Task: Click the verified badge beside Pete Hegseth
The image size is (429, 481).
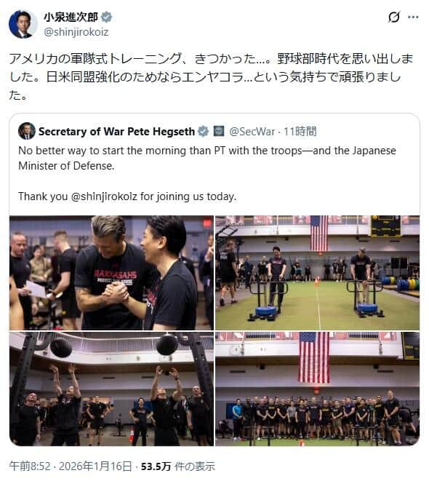Action: pyautogui.click(x=203, y=132)
